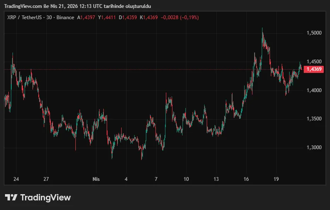The height and width of the screenshot is (210, 330).
Task: Click the Nis month marker on time axis
Action: coord(95,179)
